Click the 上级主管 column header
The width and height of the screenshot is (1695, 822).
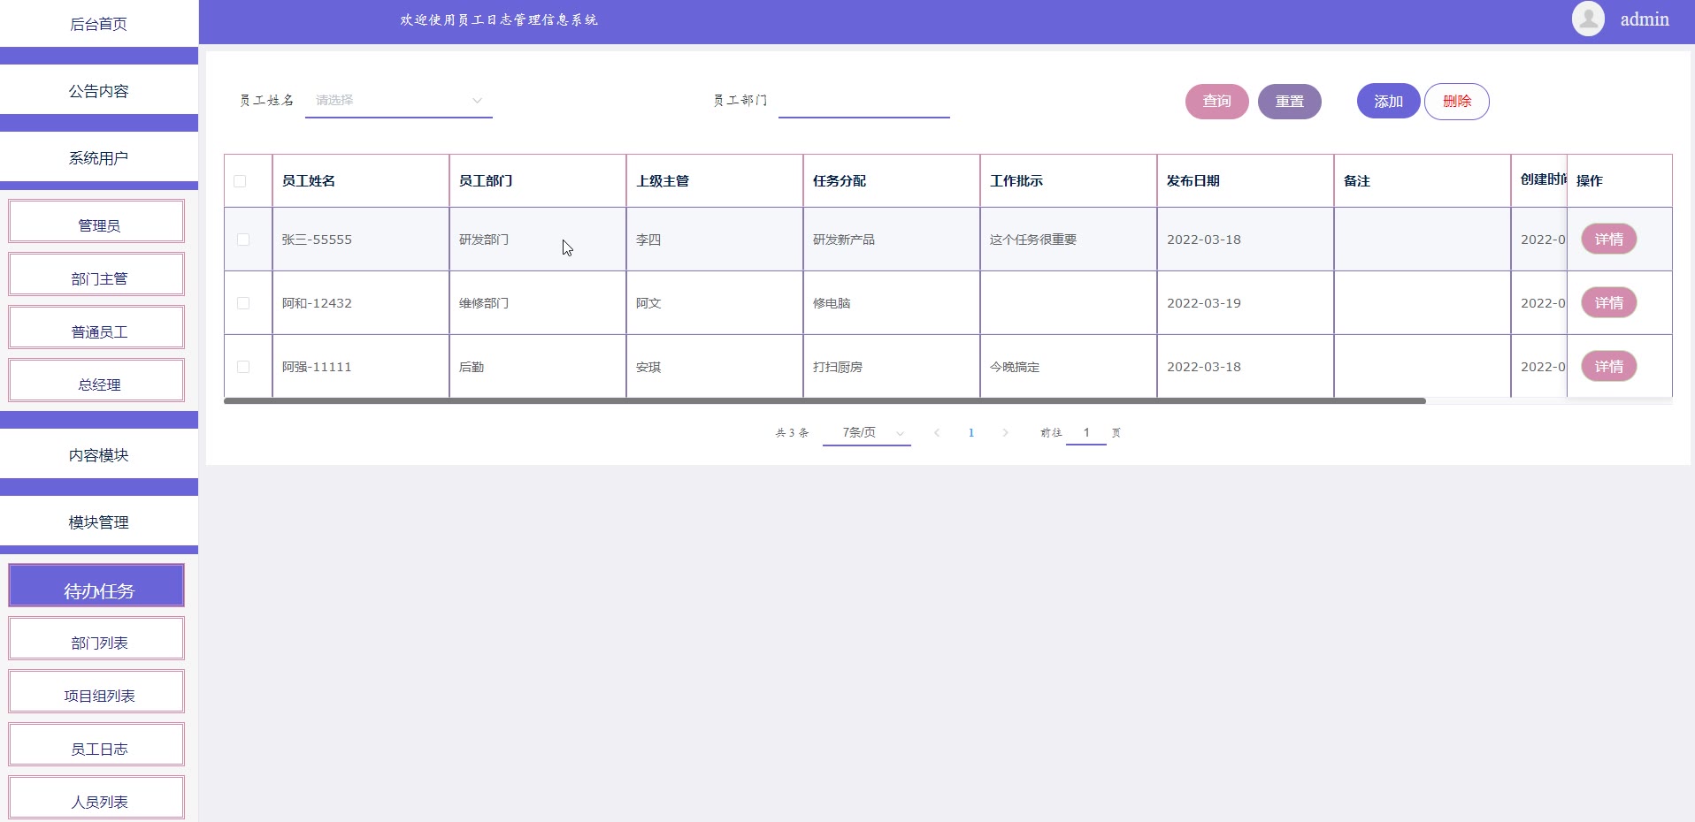[x=715, y=181]
